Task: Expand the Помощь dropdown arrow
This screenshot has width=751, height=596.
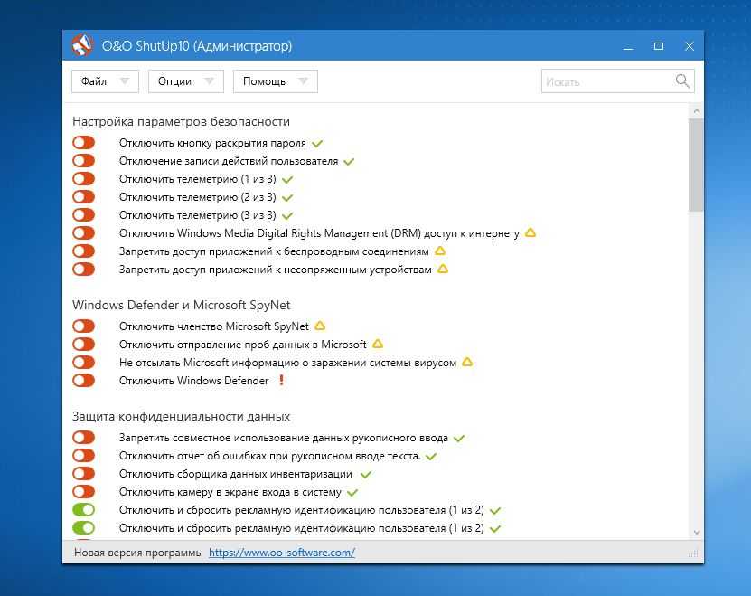Action: (x=304, y=81)
